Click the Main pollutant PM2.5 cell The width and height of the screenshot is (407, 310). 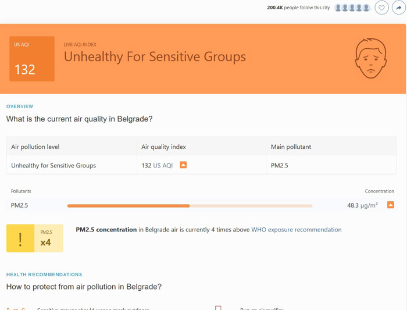280,166
